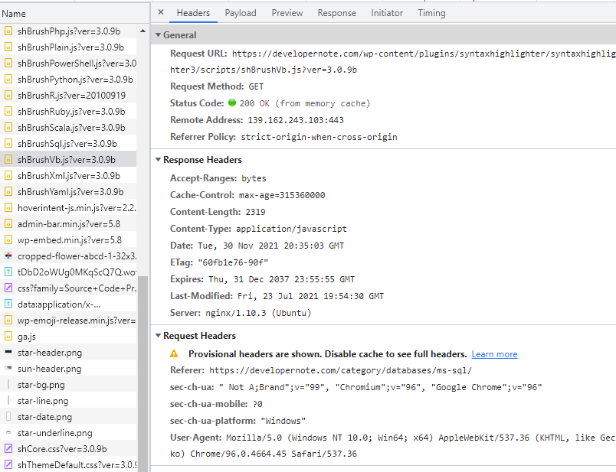Click the Request Method value GET
This screenshot has width=616, height=472.
(x=256, y=86)
